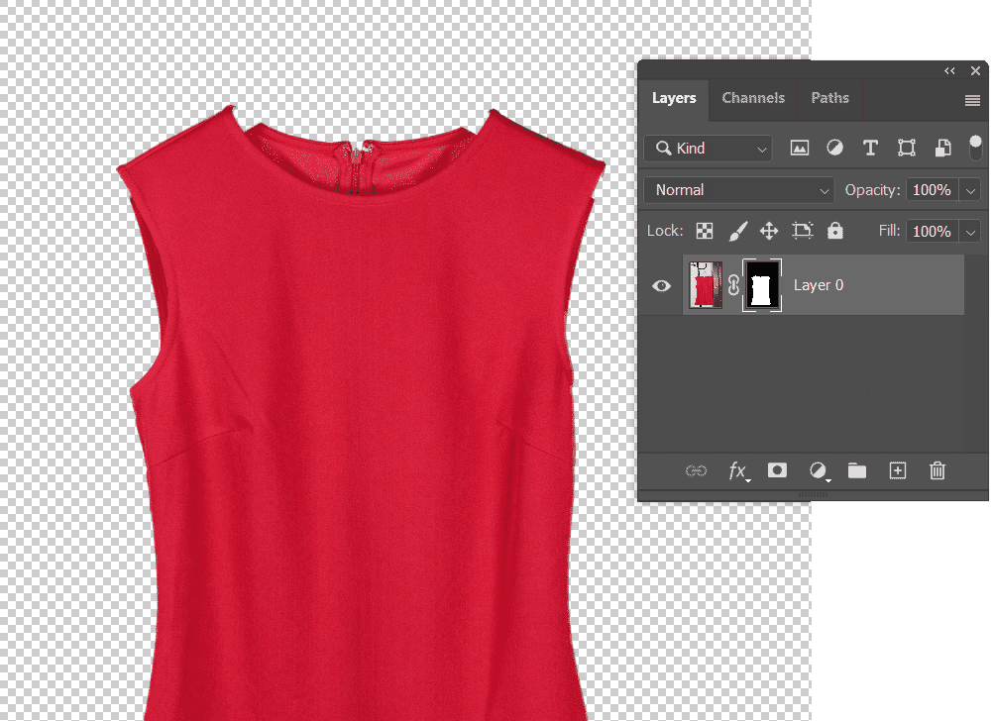Filter for adjustment layers icon
992x721 pixels.
click(x=834, y=149)
